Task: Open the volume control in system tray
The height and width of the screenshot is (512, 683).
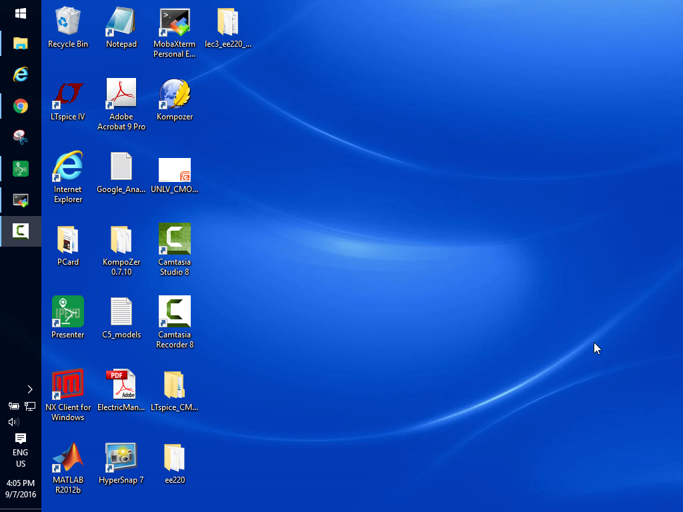Action: tap(13, 422)
